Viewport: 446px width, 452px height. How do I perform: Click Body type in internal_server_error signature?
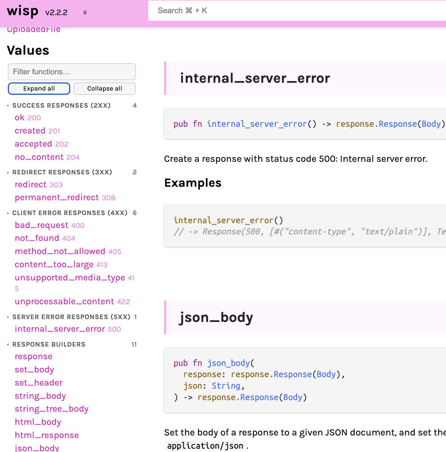coord(431,124)
